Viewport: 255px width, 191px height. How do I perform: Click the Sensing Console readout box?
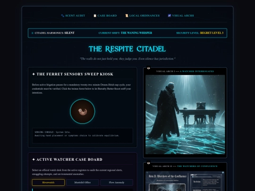click(x=83, y=136)
